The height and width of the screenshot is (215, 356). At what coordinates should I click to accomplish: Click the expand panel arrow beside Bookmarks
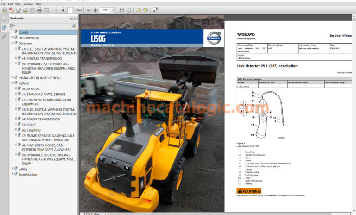76,18
